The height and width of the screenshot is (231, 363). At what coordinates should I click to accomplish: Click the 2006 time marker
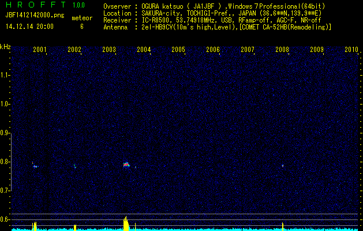pyautogui.click(x=213, y=49)
